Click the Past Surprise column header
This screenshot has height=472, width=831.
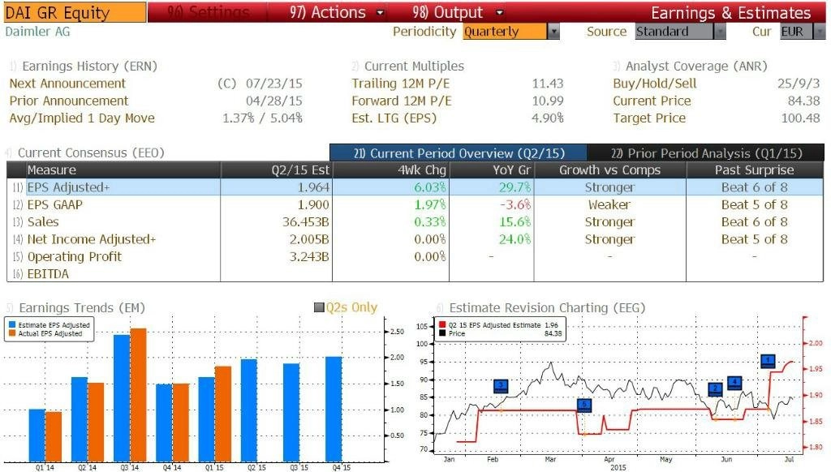755,170
